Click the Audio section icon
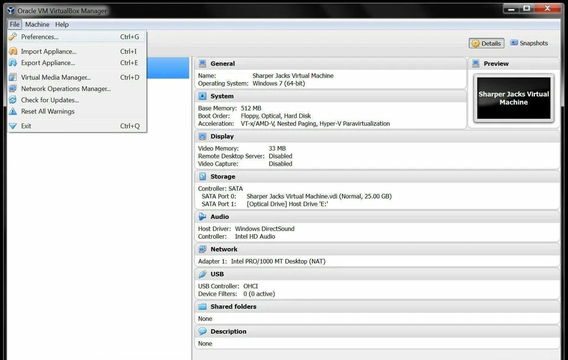The width and height of the screenshot is (568, 360). coord(202,216)
